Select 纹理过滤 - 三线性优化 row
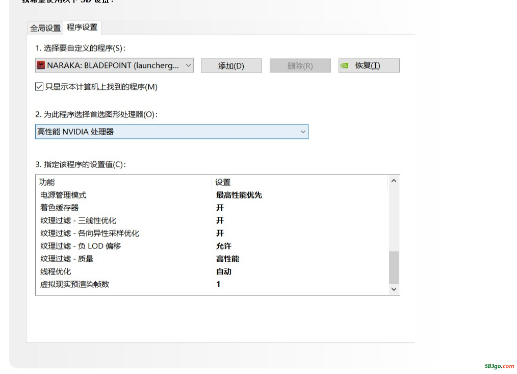 coord(79,220)
